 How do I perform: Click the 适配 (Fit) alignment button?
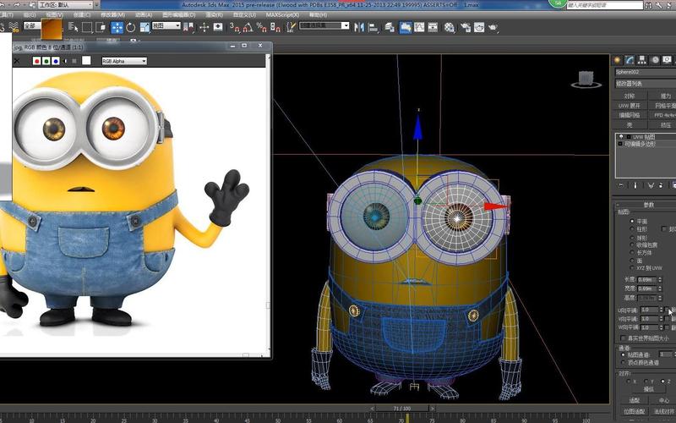[634, 400]
